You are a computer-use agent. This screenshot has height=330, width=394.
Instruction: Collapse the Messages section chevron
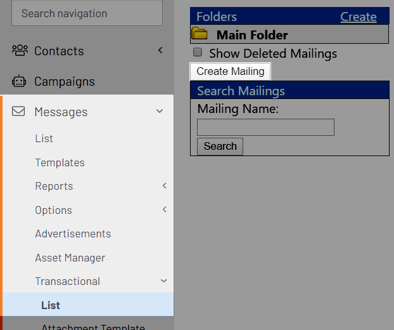[x=160, y=111]
